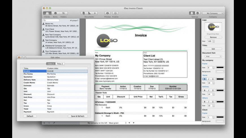This screenshot has width=246, height=138.
Task: Toggle italic for Others text
Action: click(x=209, y=102)
